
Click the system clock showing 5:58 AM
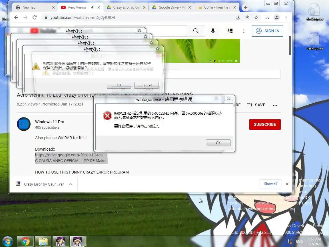point(314,242)
